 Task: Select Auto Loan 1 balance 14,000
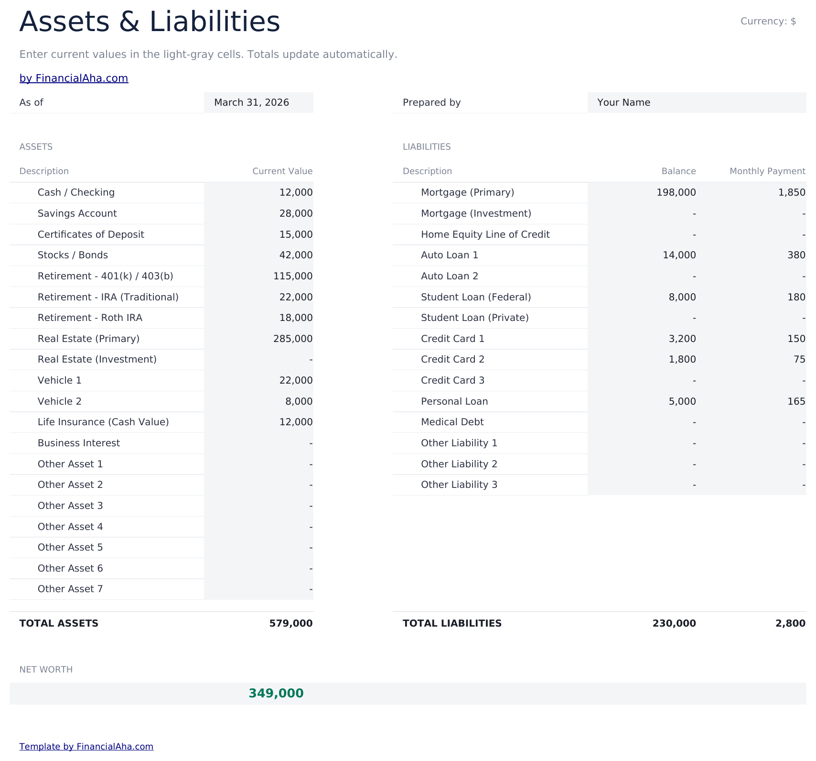point(642,255)
